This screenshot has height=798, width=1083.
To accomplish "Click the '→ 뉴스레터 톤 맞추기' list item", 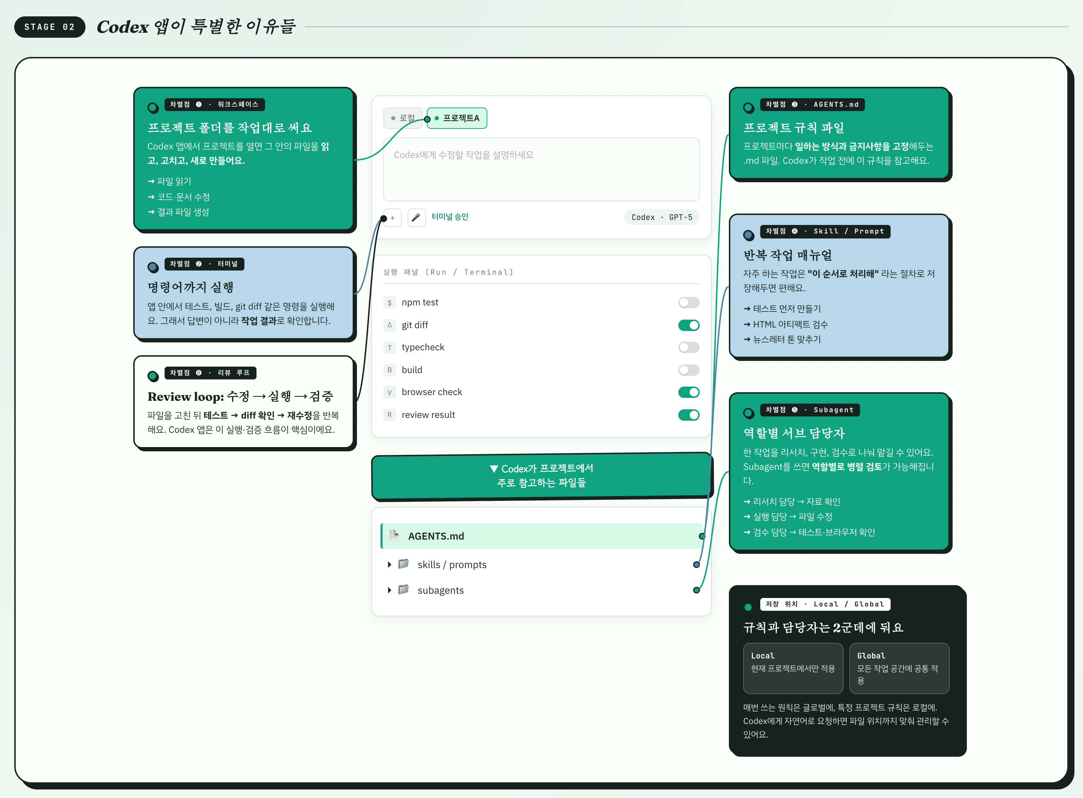I will coord(782,340).
